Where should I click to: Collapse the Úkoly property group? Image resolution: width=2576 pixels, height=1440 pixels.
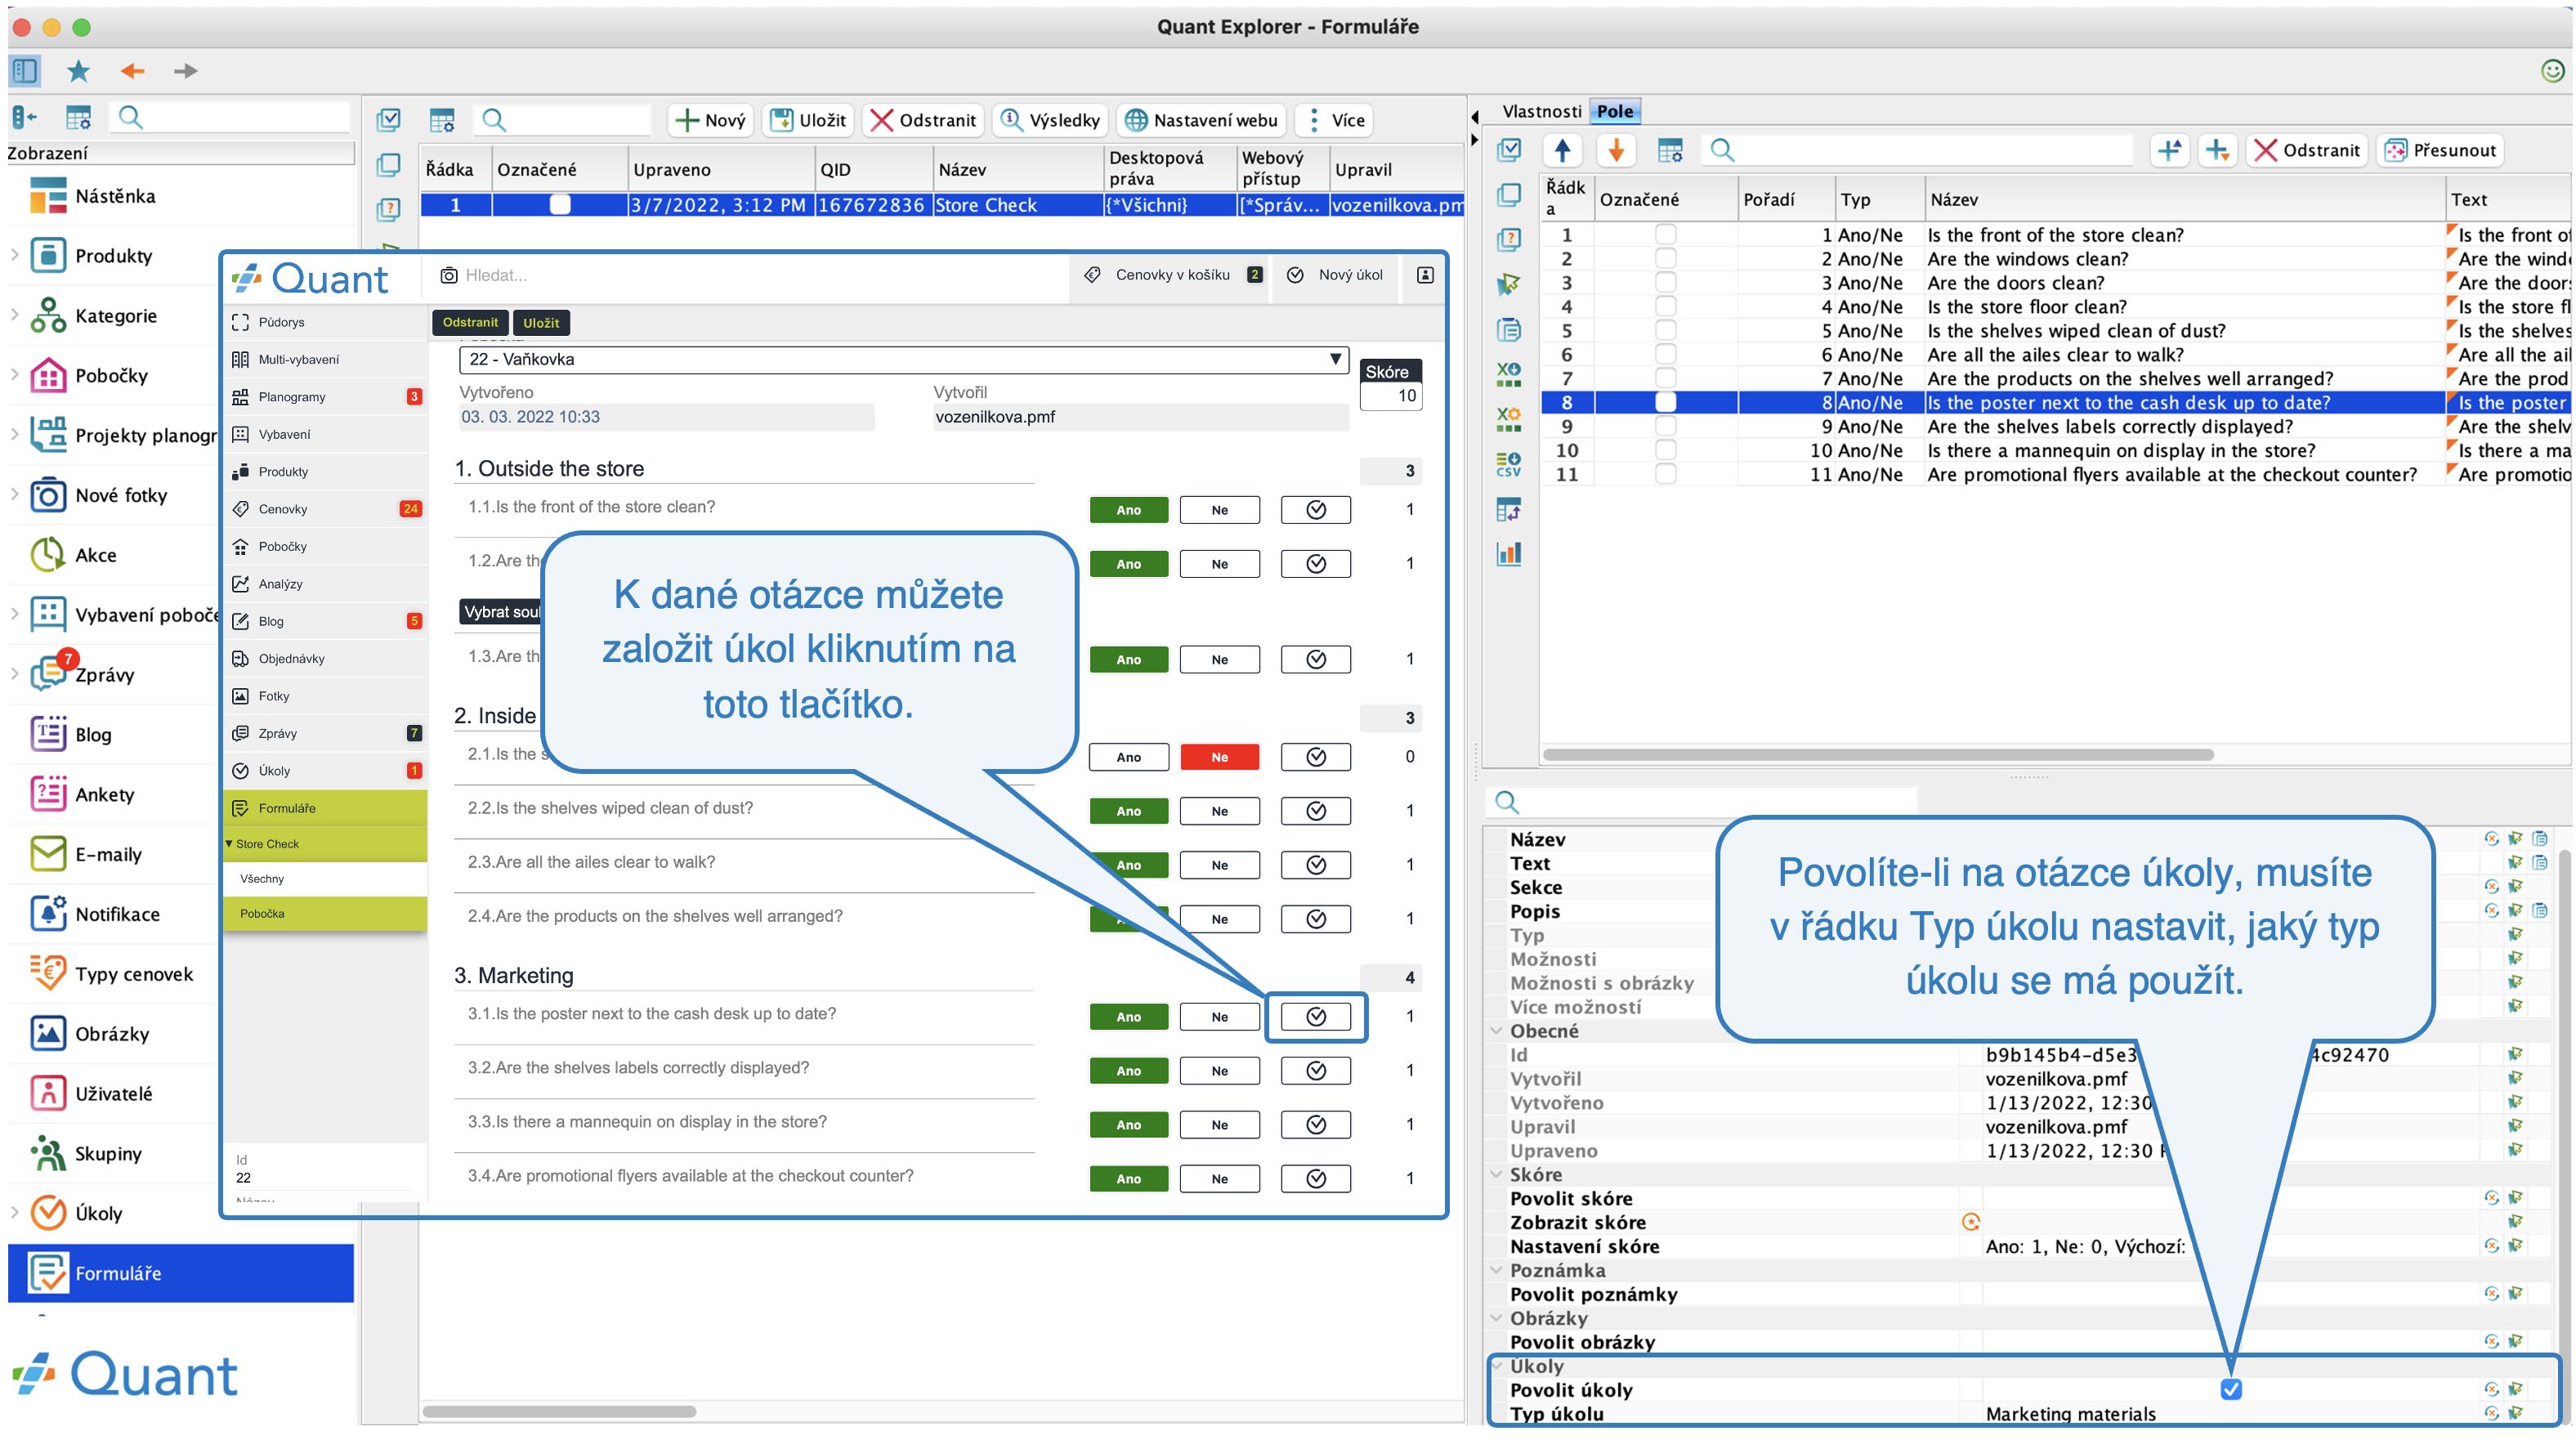click(1496, 1365)
